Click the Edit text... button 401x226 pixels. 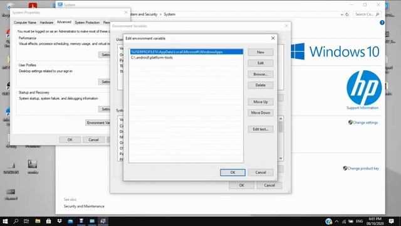click(261, 129)
